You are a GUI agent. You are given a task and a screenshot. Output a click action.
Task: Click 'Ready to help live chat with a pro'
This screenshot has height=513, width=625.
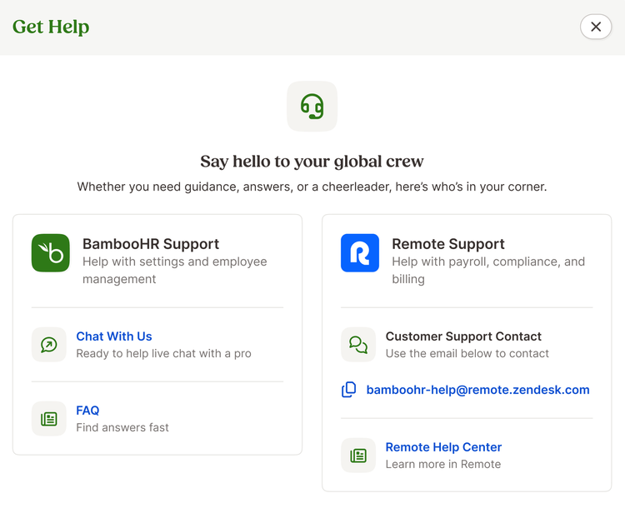pos(163,353)
